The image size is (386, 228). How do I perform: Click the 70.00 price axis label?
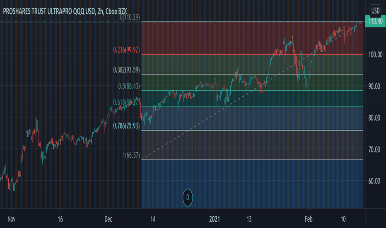tap(374, 149)
